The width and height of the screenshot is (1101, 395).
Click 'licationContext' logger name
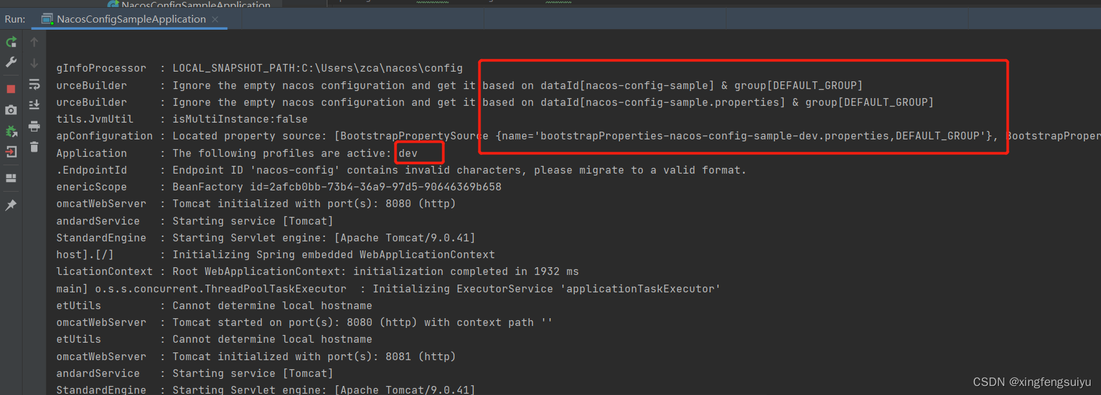105,272
